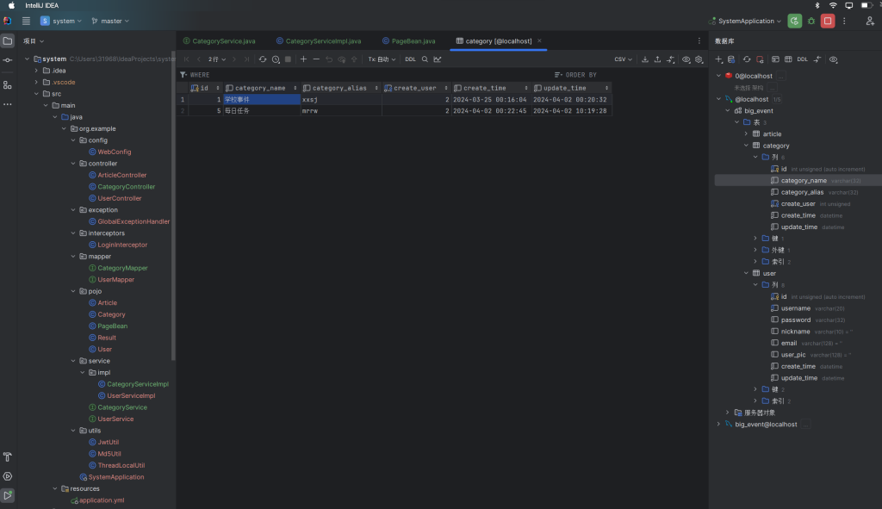The image size is (882, 509).
Task: Open CategoryController in project tree
Action: click(x=126, y=187)
